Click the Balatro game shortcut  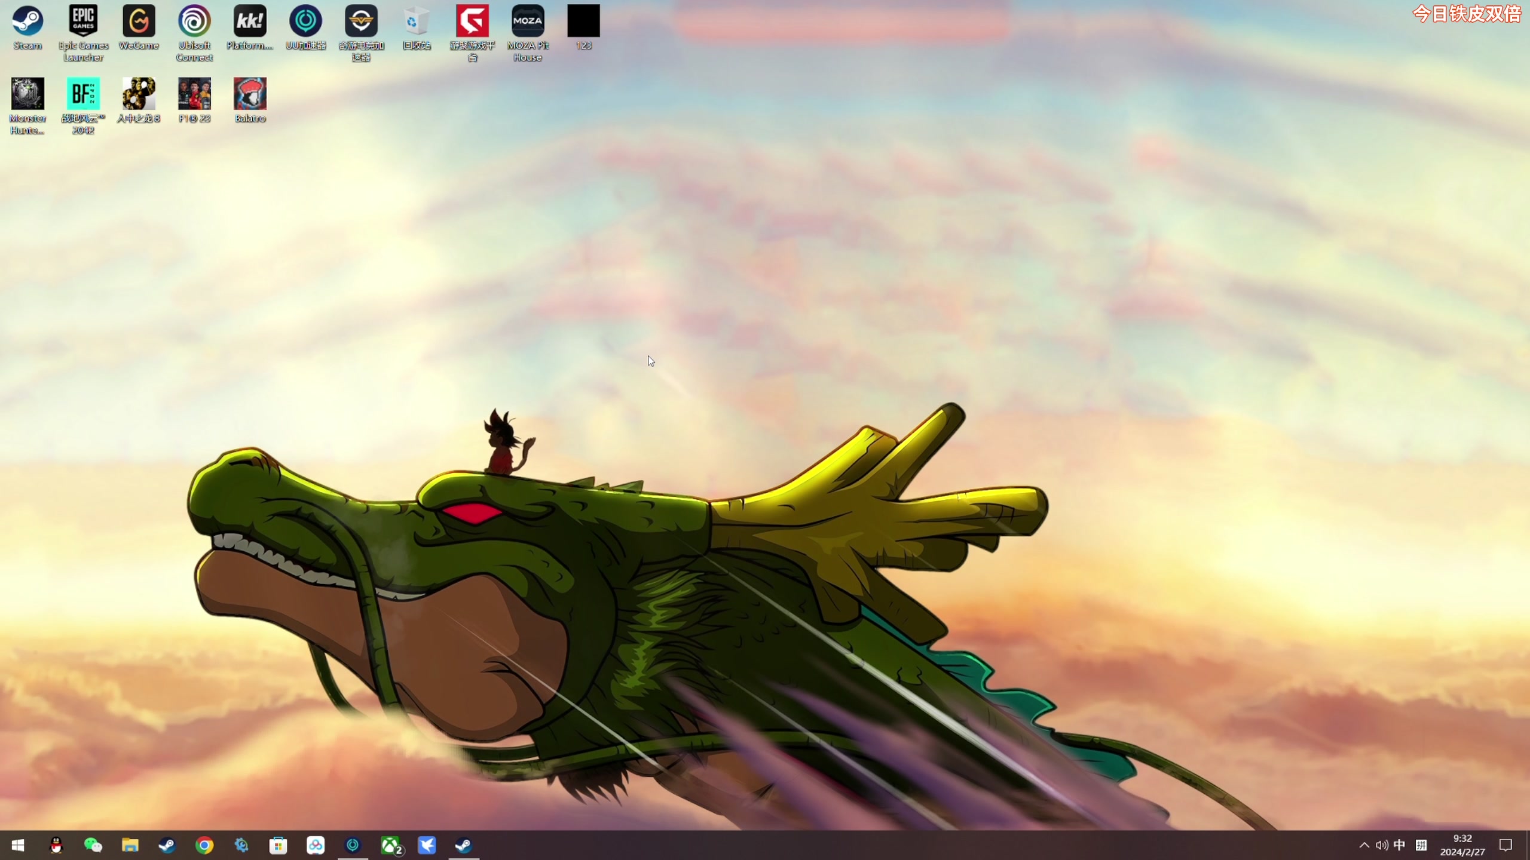250,94
